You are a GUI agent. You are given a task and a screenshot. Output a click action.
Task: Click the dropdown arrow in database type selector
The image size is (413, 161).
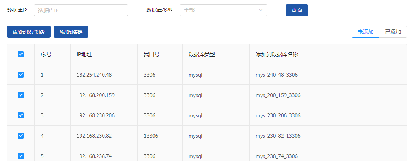(x=261, y=11)
